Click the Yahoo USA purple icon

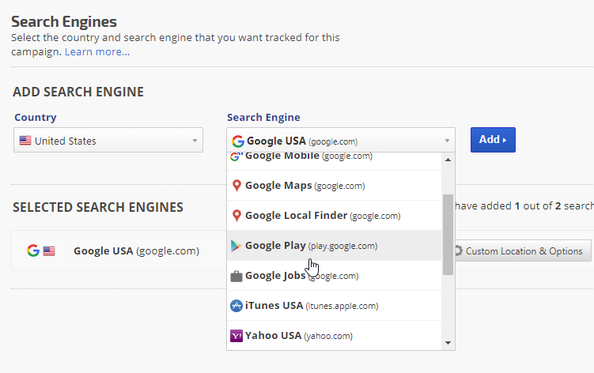[236, 336]
